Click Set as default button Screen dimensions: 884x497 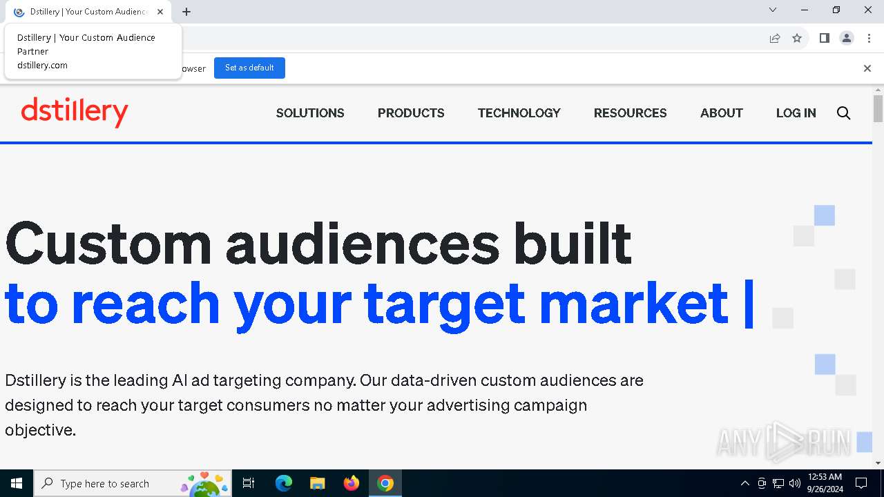click(x=249, y=68)
